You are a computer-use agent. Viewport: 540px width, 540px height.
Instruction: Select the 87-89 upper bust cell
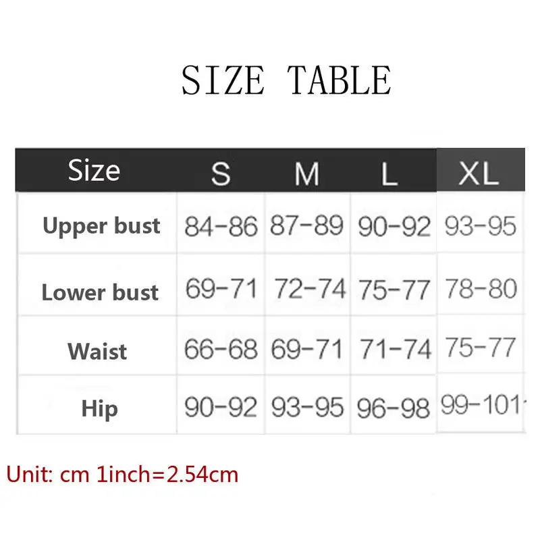point(307,225)
